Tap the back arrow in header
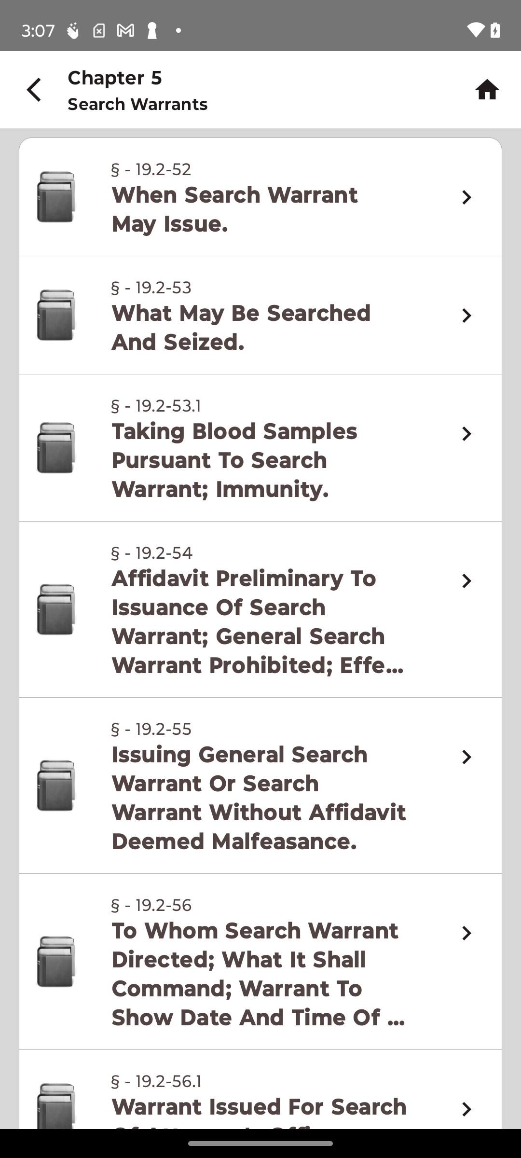 [x=34, y=90]
